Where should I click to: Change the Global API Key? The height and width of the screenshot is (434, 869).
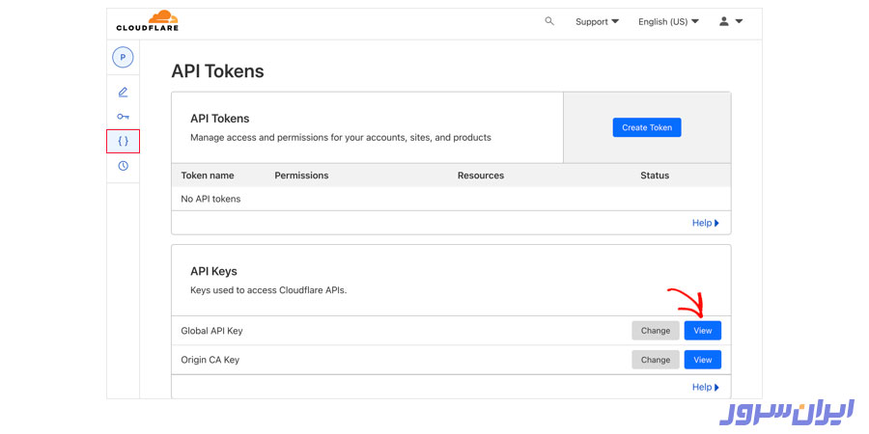click(x=655, y=331)
